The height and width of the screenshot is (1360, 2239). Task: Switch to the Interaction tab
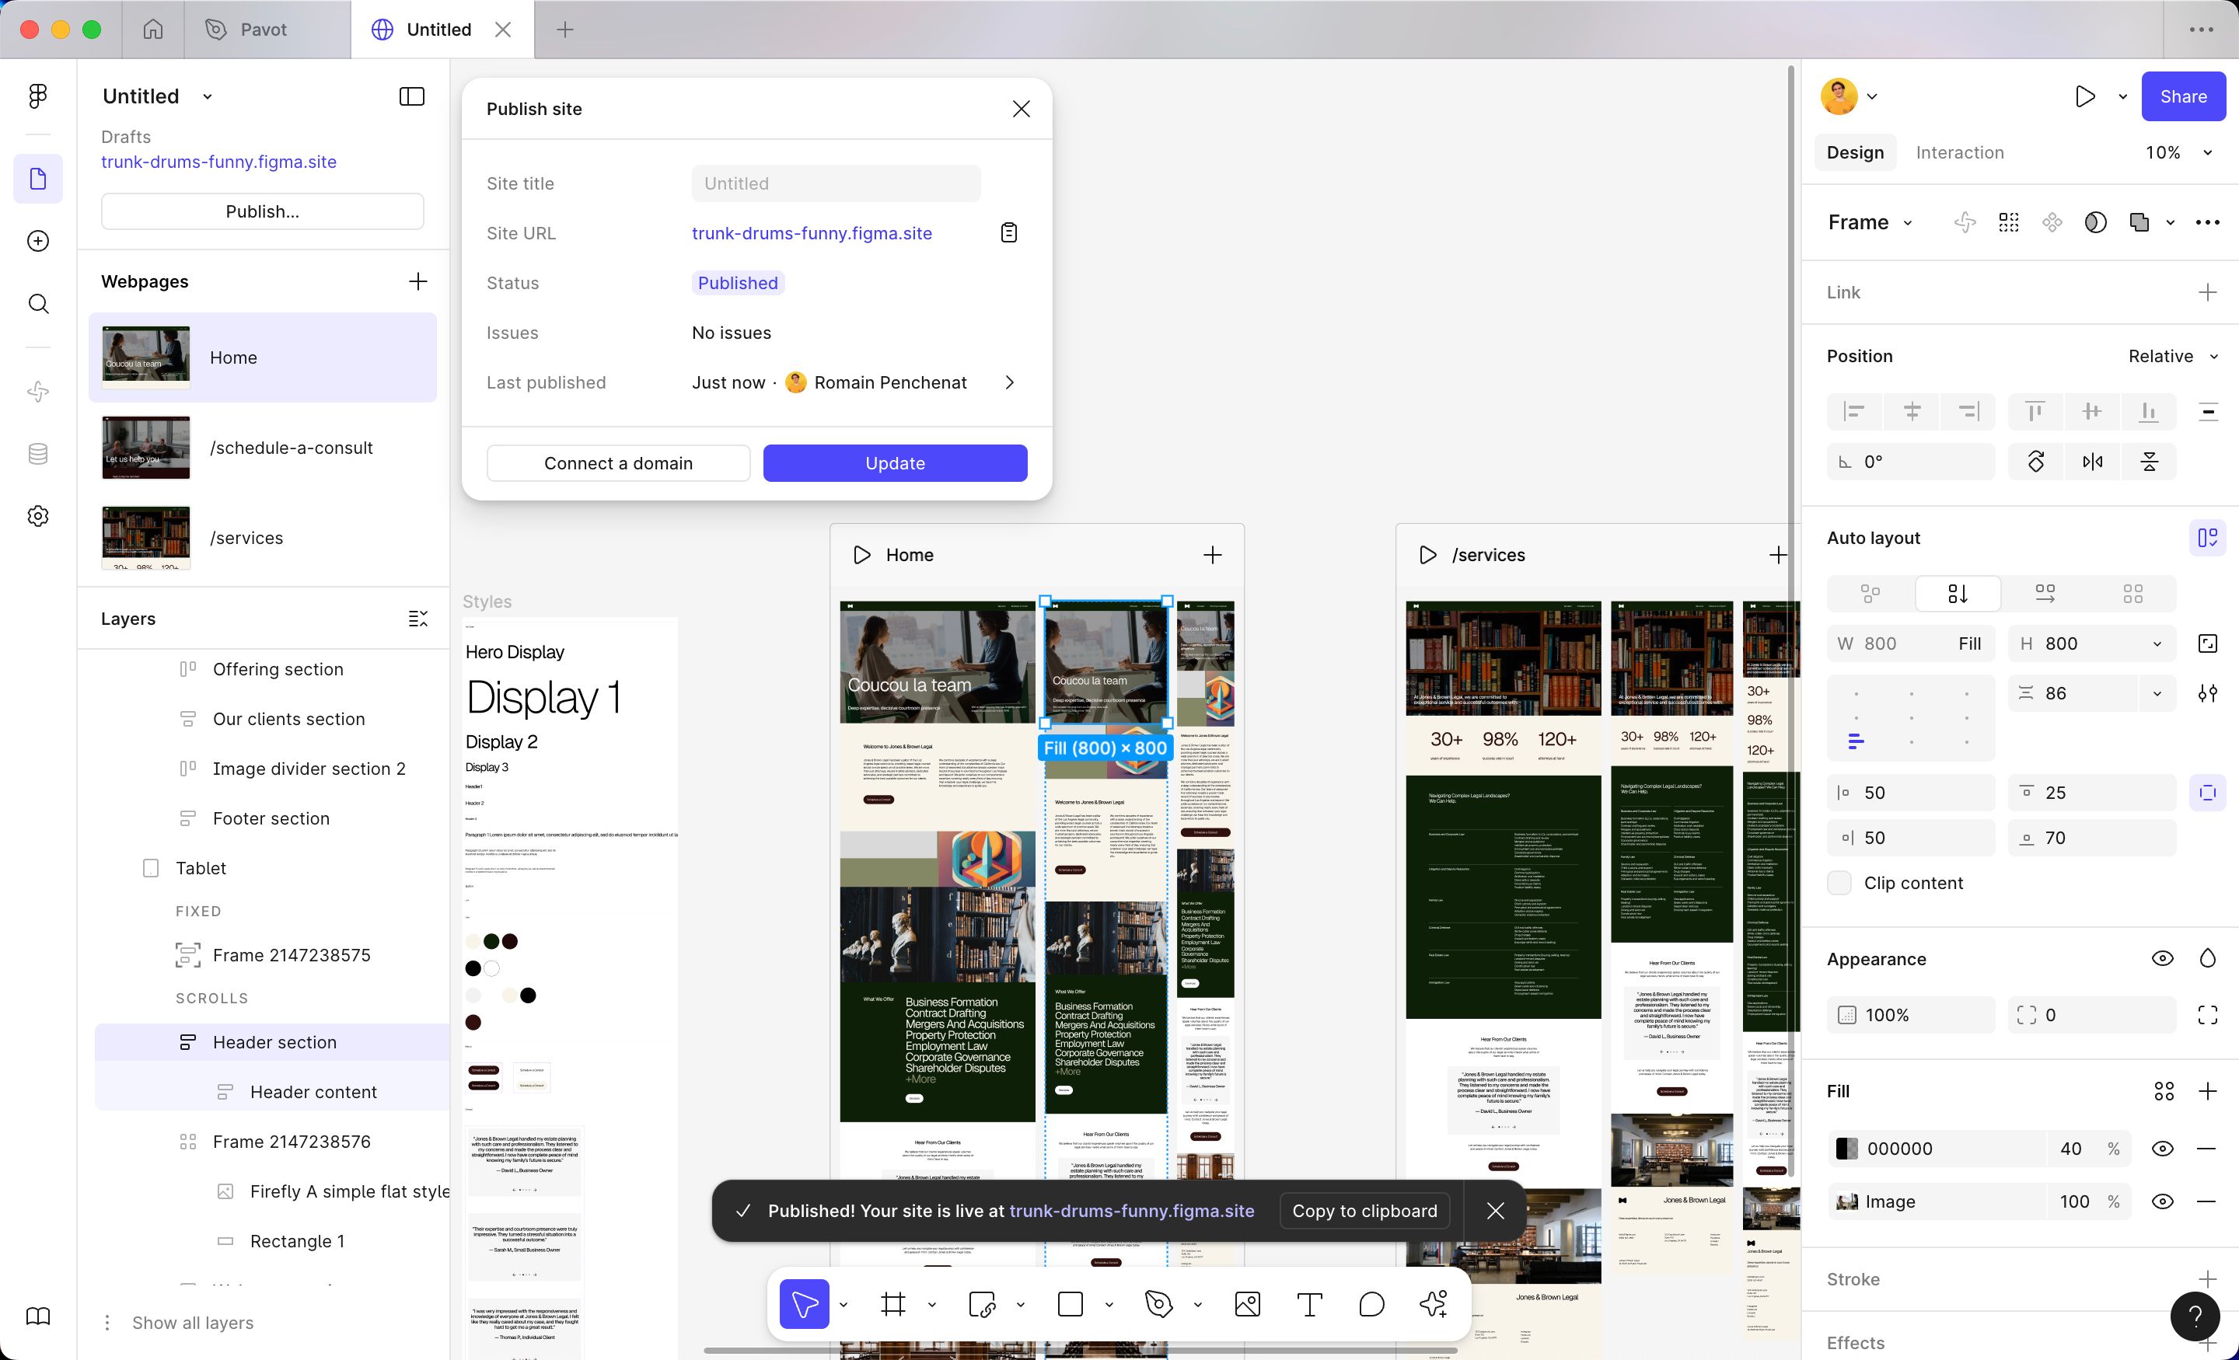point(1959,152)
